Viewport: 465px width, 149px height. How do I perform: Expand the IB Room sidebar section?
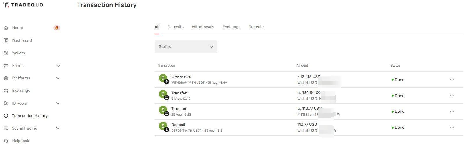(58, 103)
